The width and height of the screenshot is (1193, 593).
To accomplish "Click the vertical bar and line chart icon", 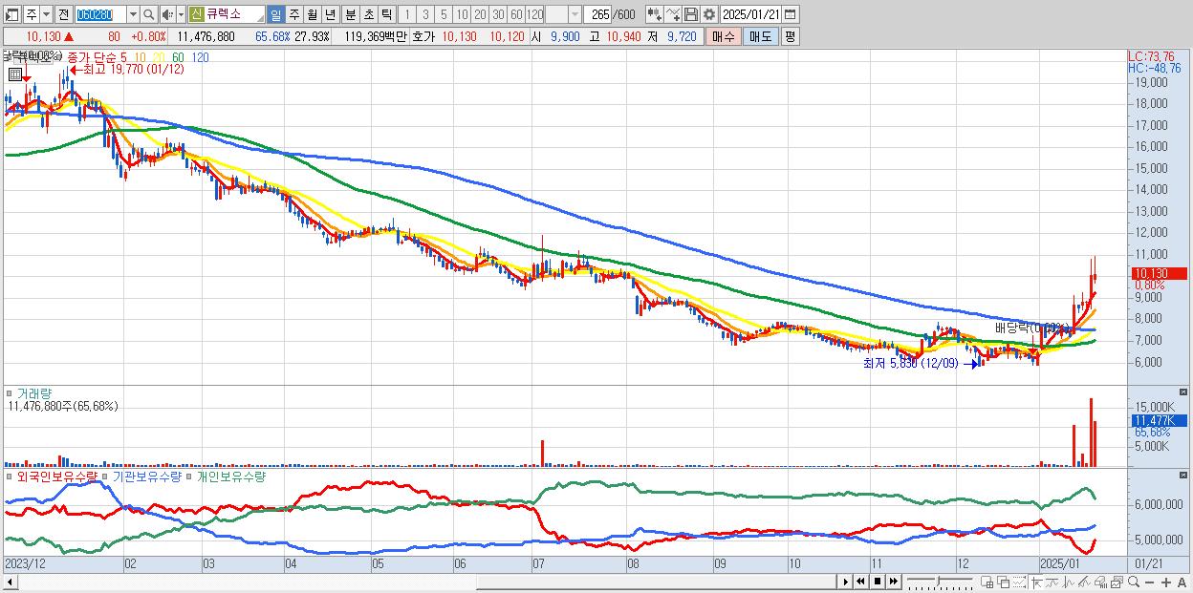I will click(1069, 582).
